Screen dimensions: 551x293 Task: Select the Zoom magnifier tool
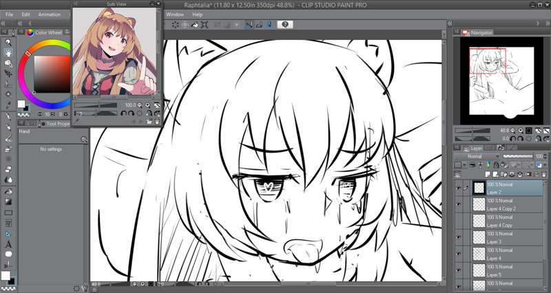[8, 43]
